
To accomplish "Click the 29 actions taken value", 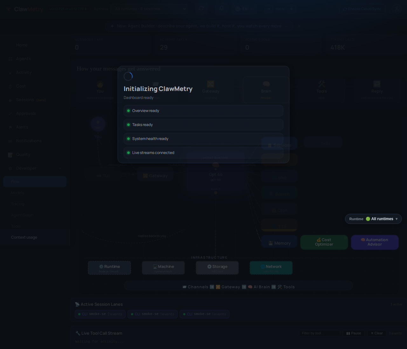I will 164,47.
